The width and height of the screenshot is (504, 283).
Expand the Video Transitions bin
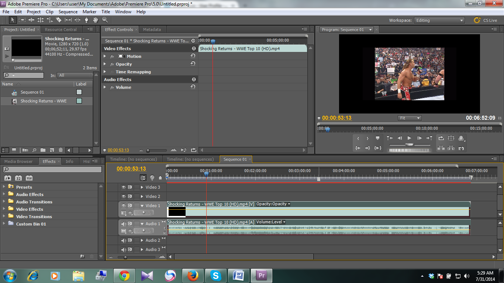[4, 216]
